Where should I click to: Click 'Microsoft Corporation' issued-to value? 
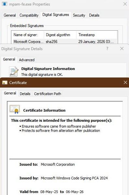[x=58, y=164]
